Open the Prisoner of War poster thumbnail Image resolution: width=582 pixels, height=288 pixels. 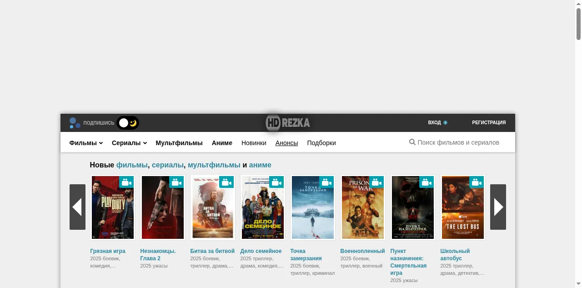coord(363,207)
